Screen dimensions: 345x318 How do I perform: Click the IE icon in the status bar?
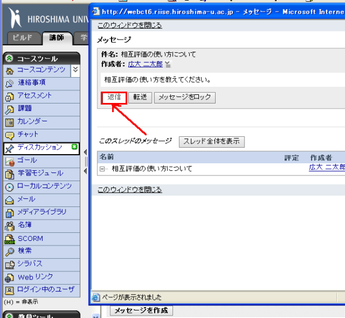click(96, 297)
